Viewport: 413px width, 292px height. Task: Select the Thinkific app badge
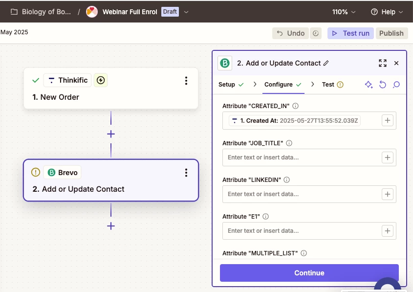(x=67, y=80)
